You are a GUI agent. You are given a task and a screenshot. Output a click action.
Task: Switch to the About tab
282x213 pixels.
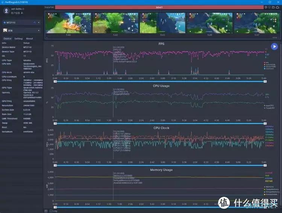29,38
